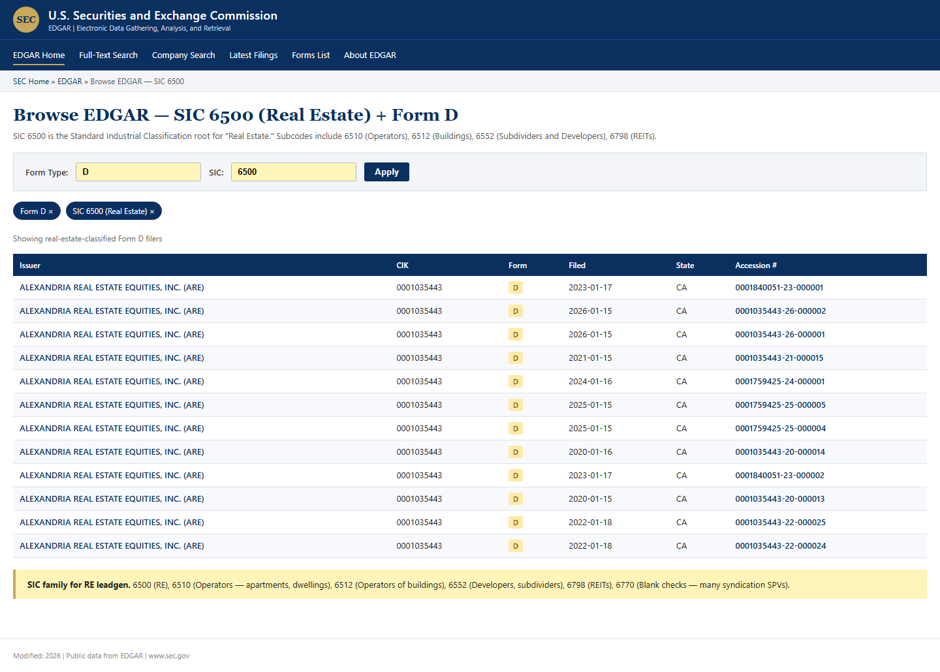
Task: Remove the SIC 6500 (Real Estate) filter chip
Action: coord(152,211)
